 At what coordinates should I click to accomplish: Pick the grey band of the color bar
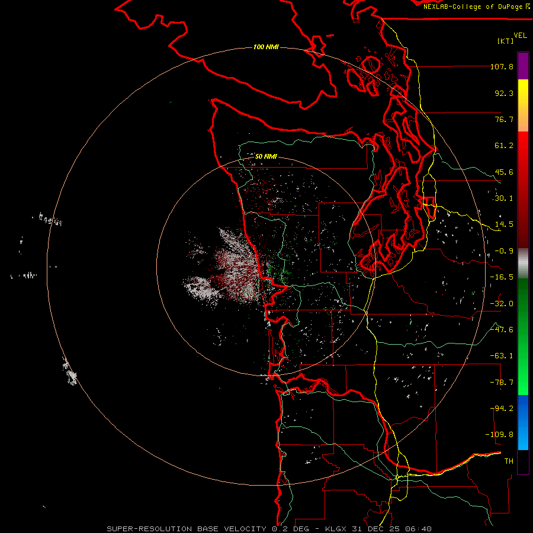[x=523, y=264]
